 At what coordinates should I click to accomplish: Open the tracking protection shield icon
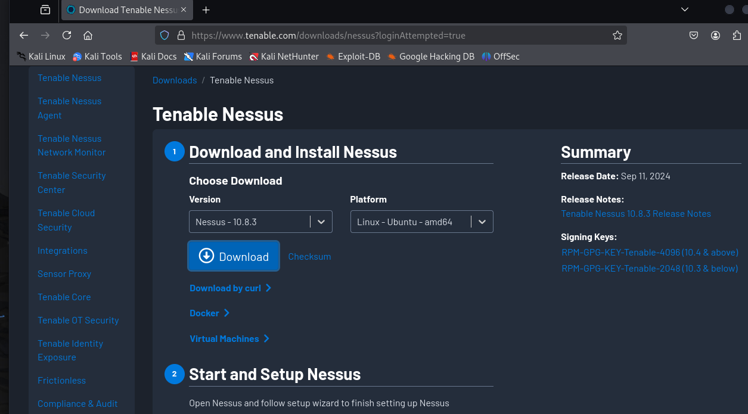coord(165,35)
